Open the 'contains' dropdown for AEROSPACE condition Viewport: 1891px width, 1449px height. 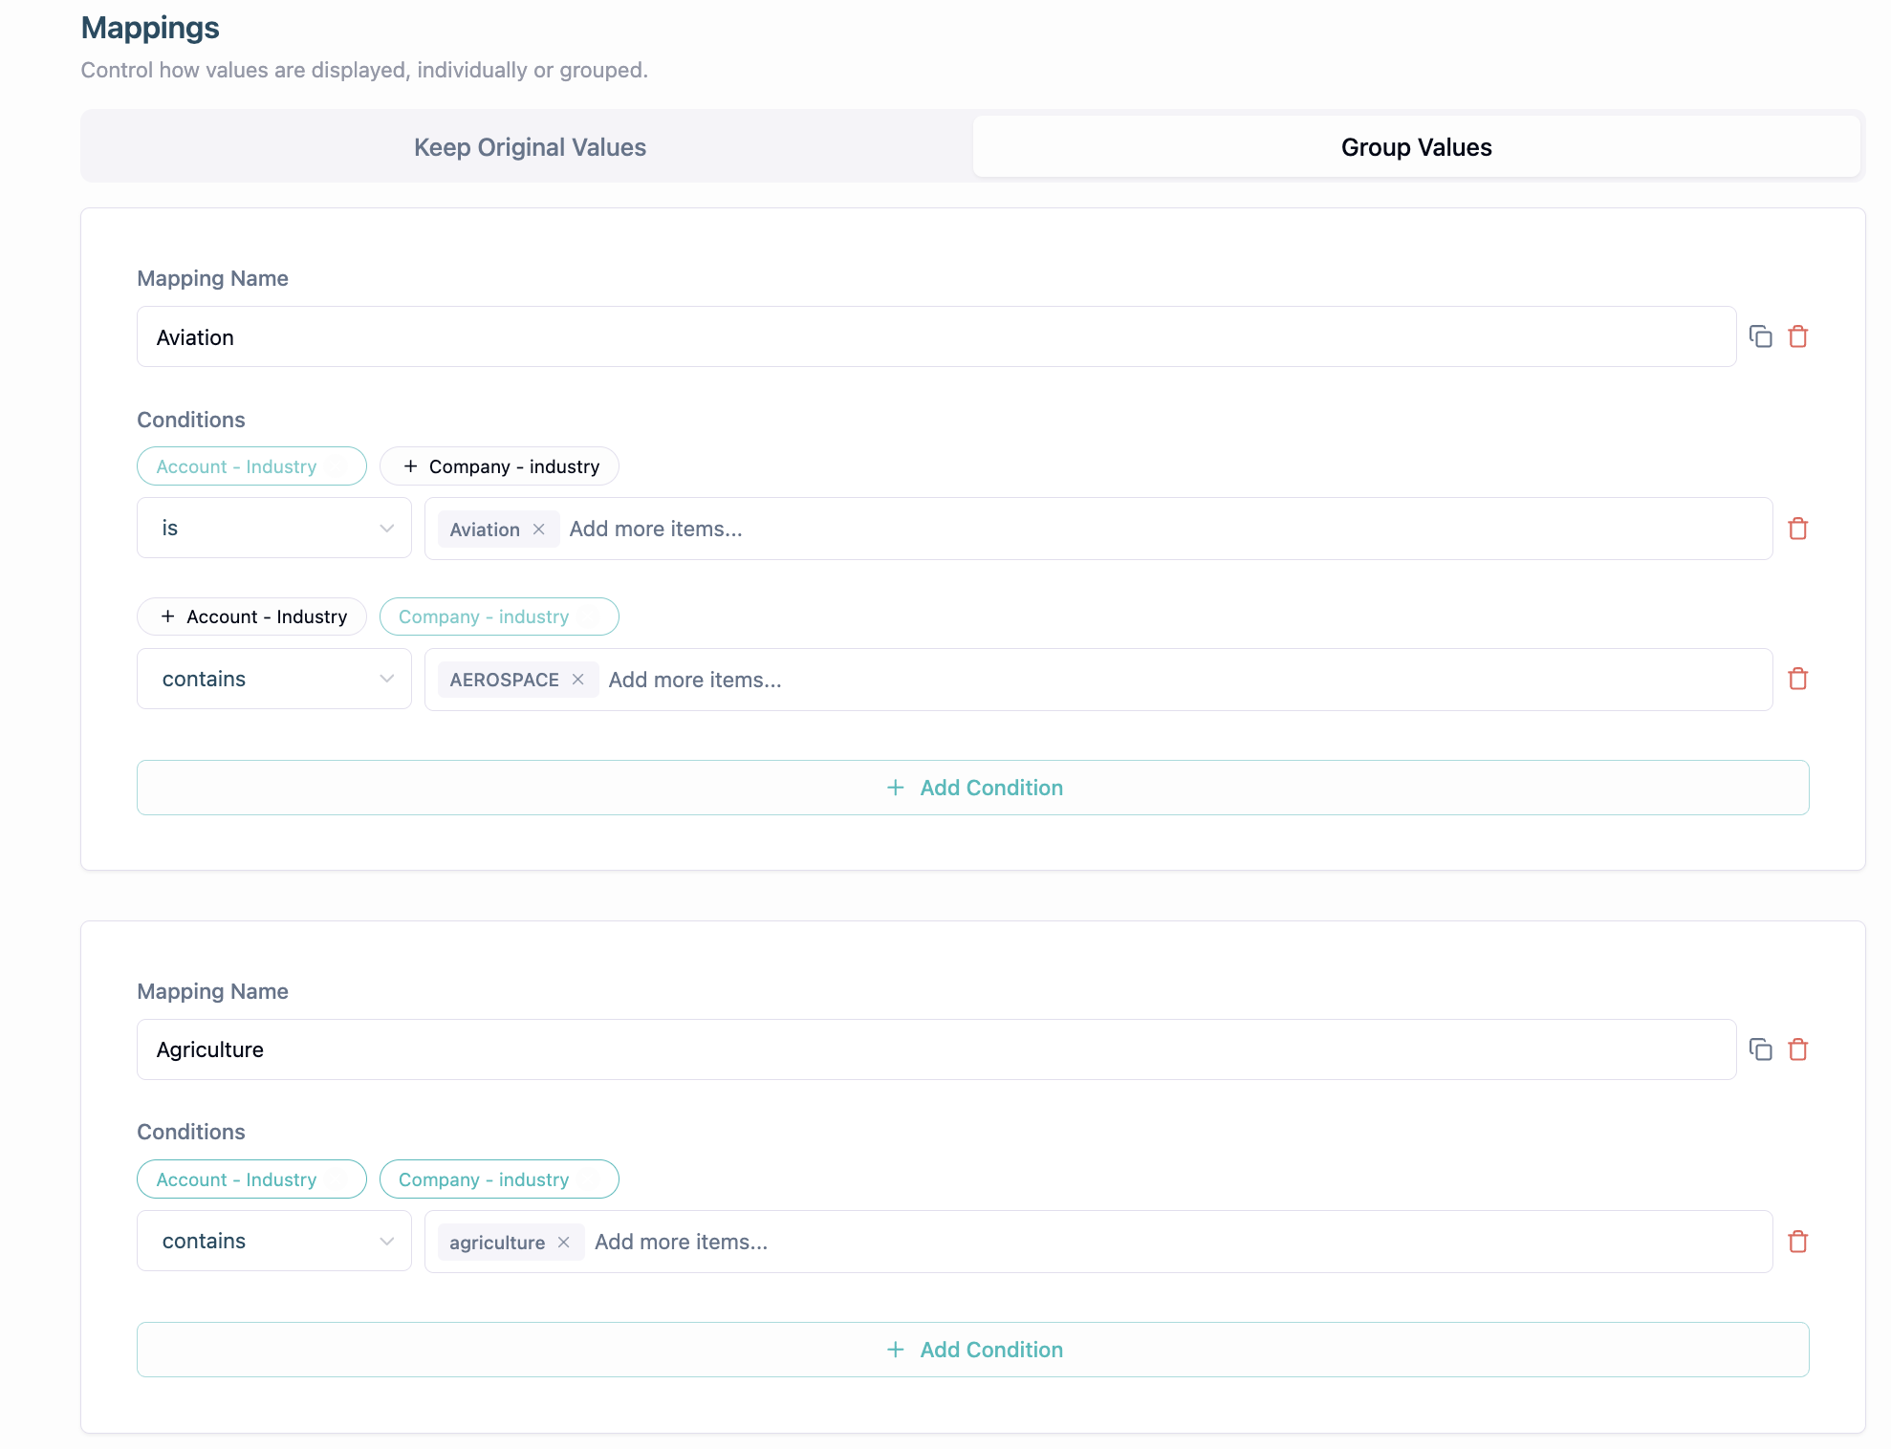tap(274, 679)
